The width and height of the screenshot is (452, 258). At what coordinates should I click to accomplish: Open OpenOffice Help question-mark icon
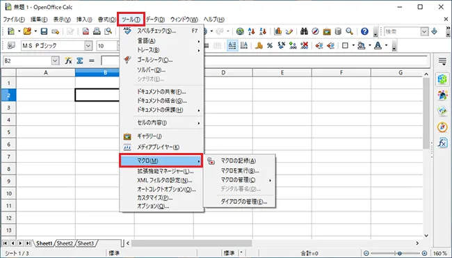tap(364, 31)
